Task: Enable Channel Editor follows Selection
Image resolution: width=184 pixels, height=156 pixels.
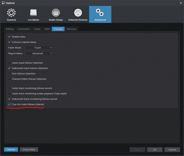Action: click(10, 79)
